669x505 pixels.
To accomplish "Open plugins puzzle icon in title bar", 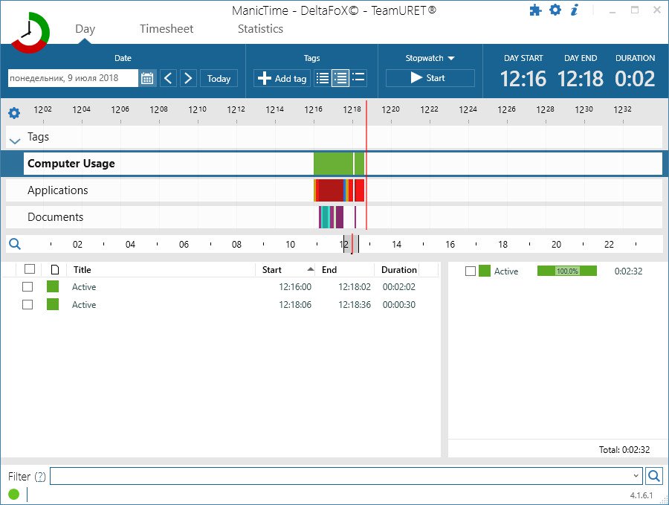I will tap(535, 10).
